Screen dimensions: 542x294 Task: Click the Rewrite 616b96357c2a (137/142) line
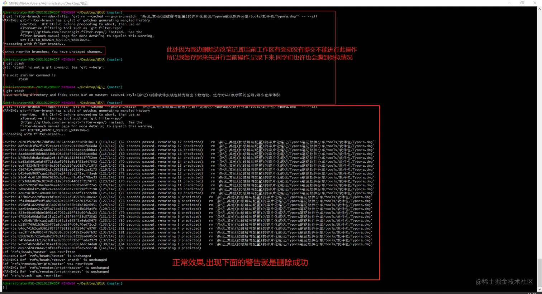tap(187, 236)
